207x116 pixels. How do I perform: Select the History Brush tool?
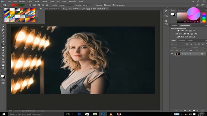[3, 38]
